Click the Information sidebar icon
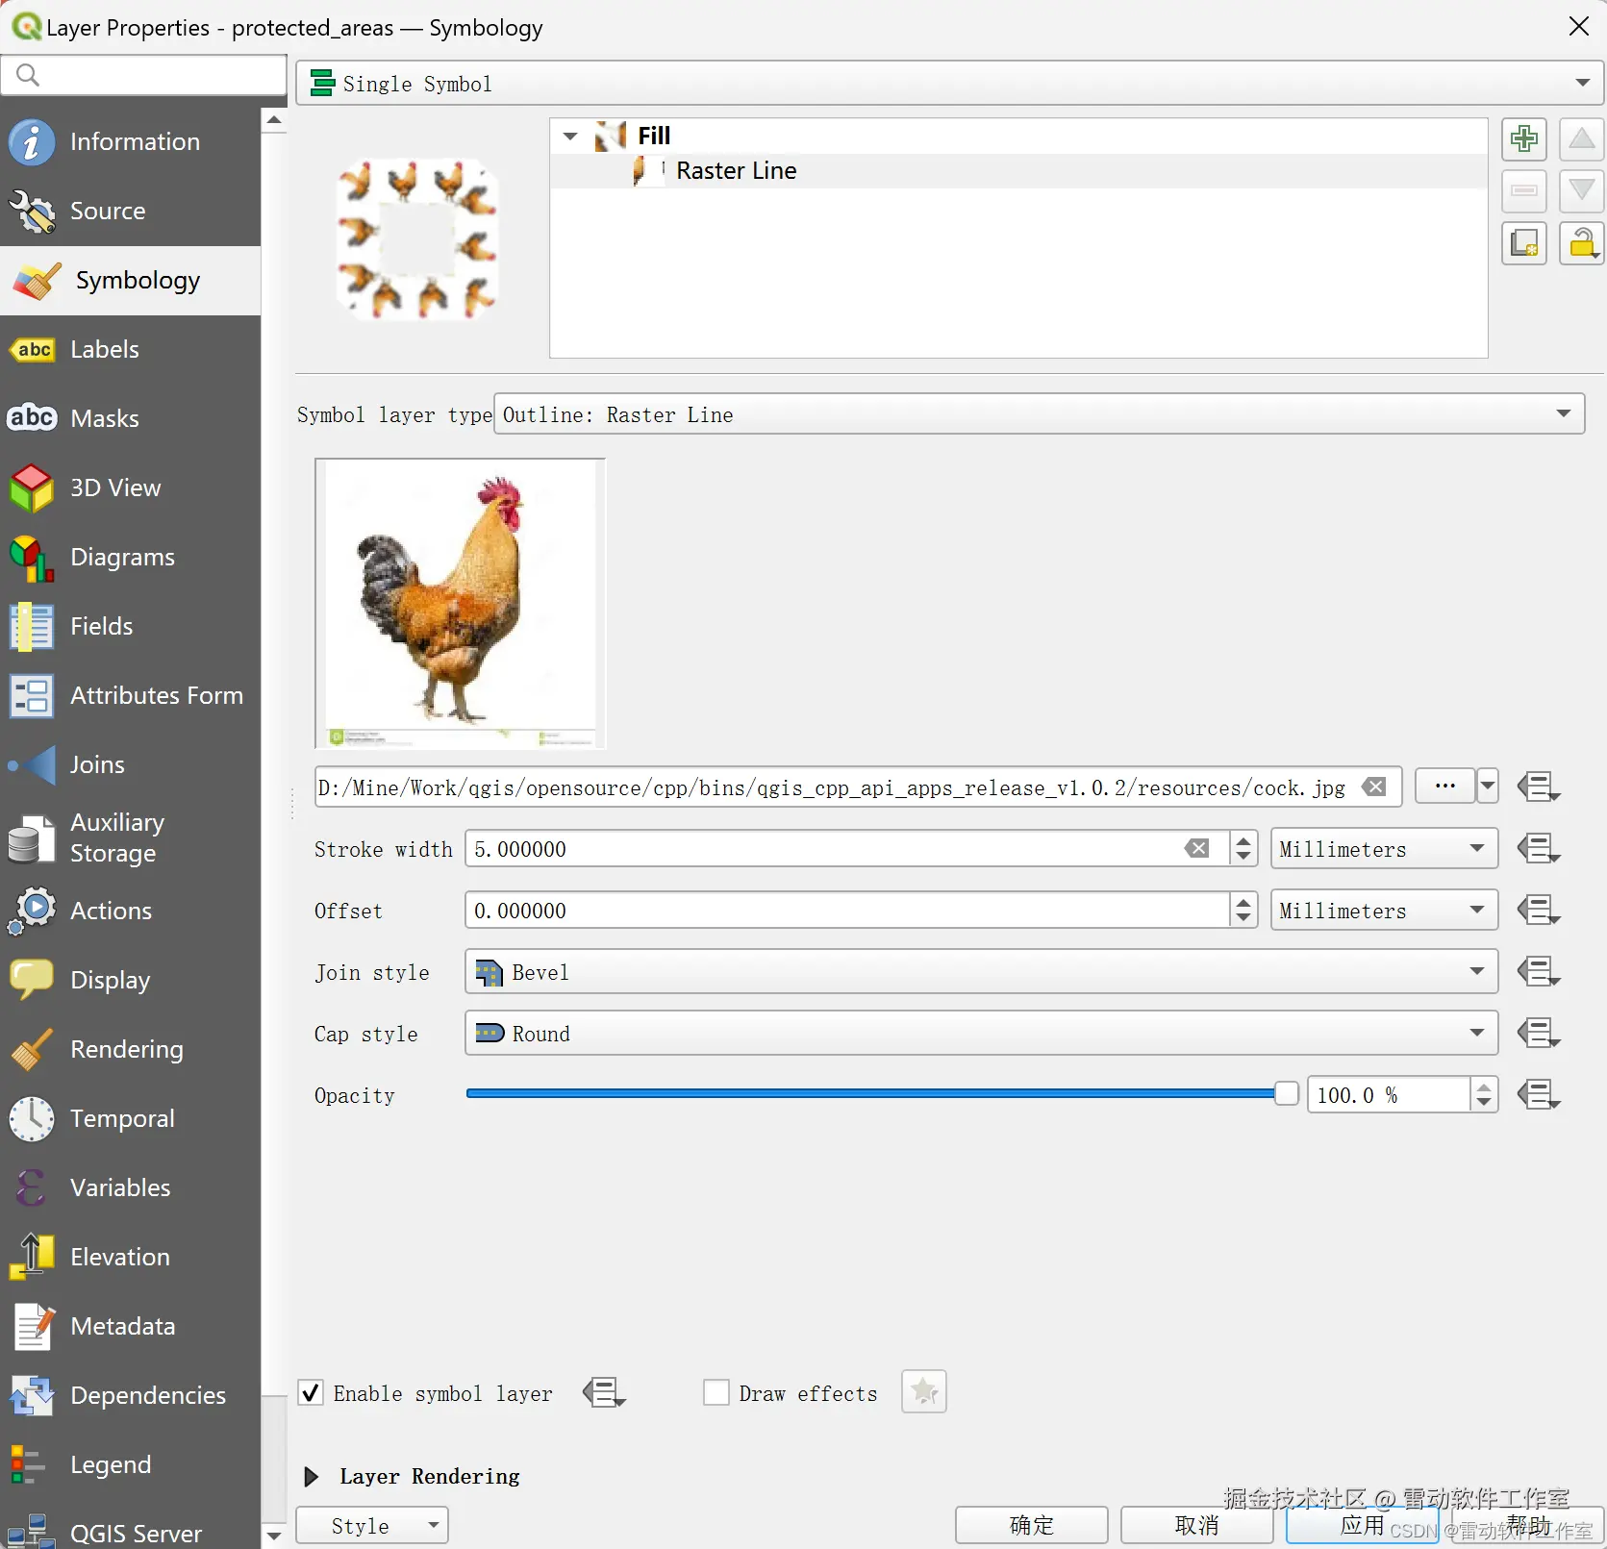The width and height of the screenshot is (1607, 1549). point(32,142)
